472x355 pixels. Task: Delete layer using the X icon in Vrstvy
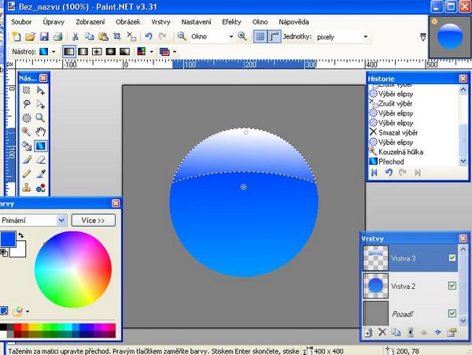coord(382,333)
